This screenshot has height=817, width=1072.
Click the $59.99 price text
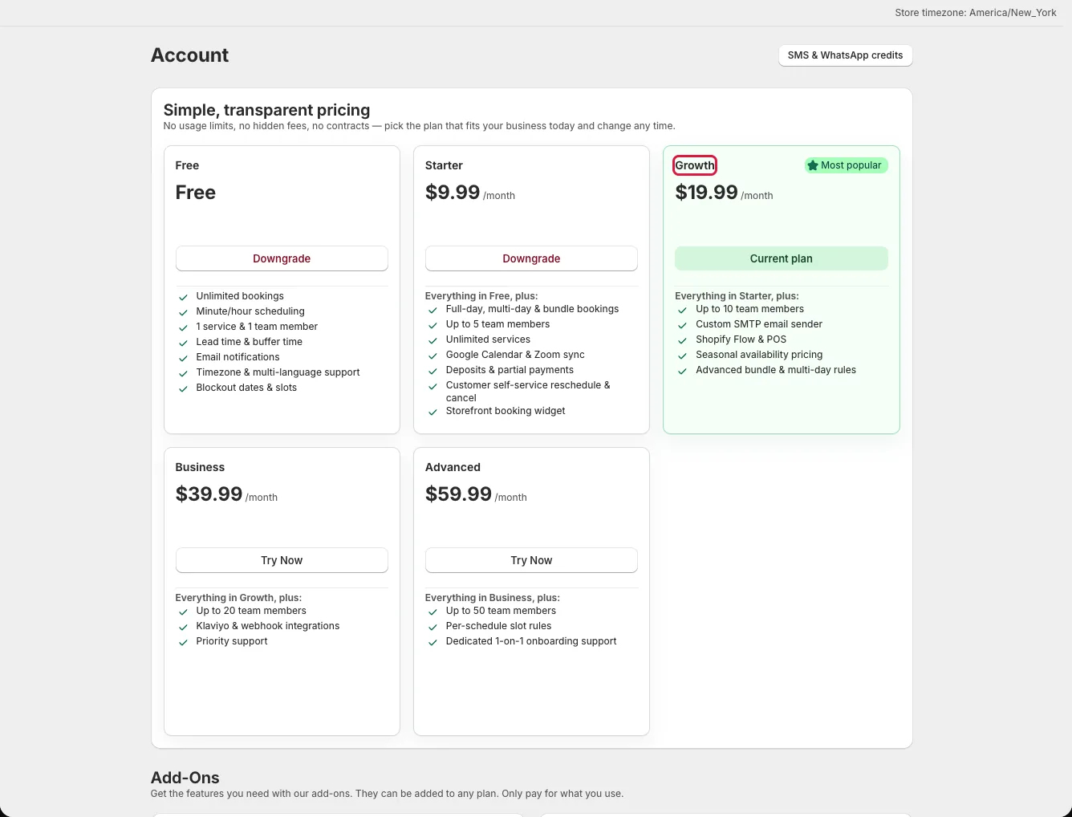point(458,494)
